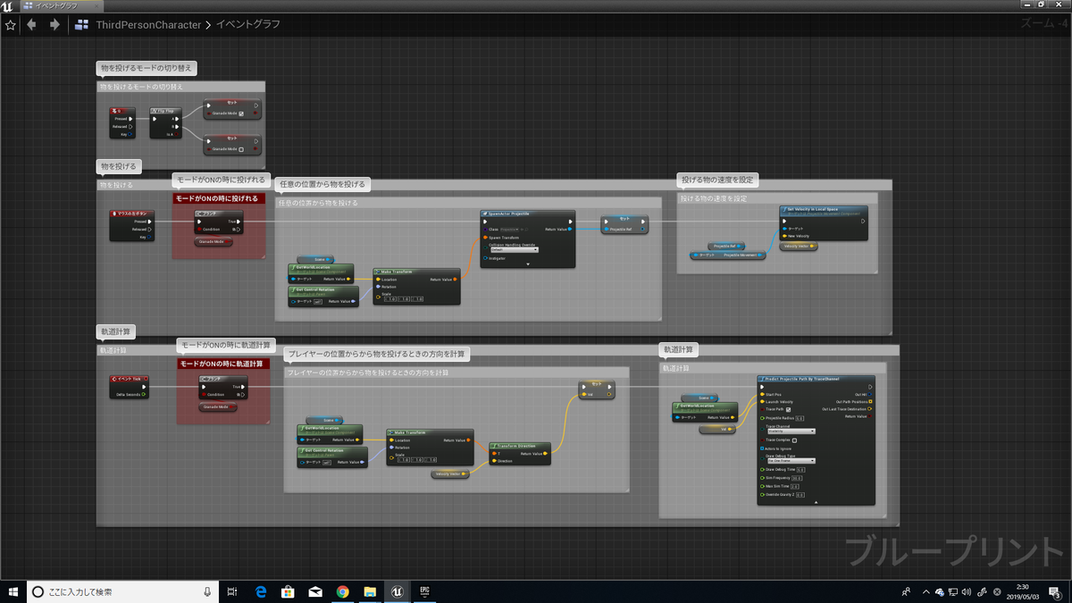Image resolution: width=1072 pixels, height=603 pixels.
Task: Collapse the Predict Projectile Path node arrow
Action: 816,503
